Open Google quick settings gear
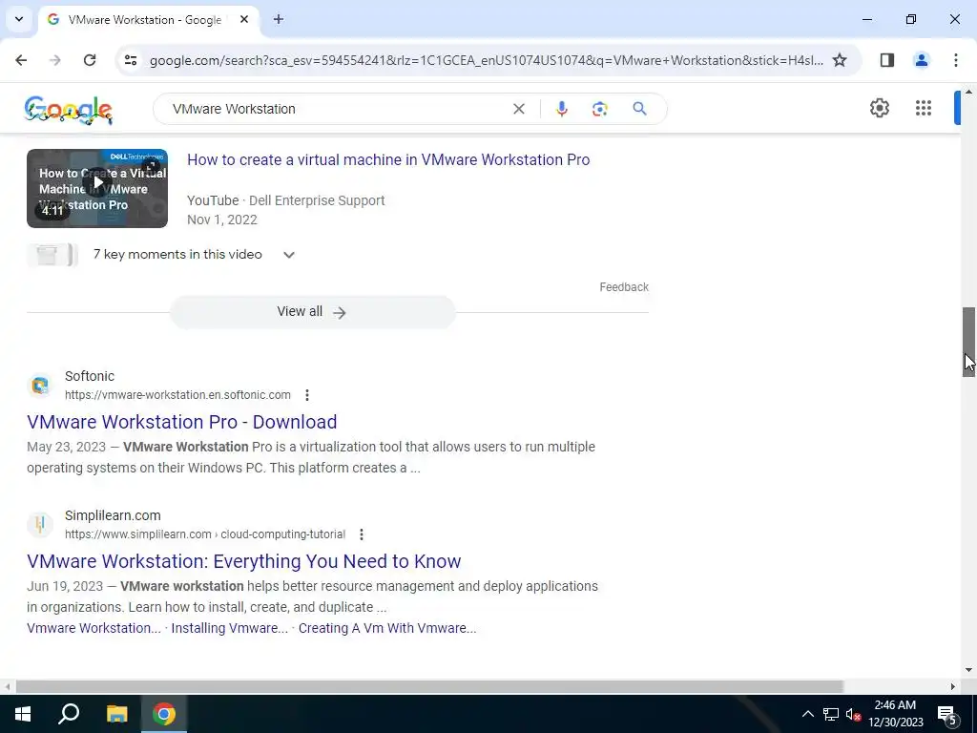Image resolution: width=977 pixels, height=733 pixels. (879, 108)
